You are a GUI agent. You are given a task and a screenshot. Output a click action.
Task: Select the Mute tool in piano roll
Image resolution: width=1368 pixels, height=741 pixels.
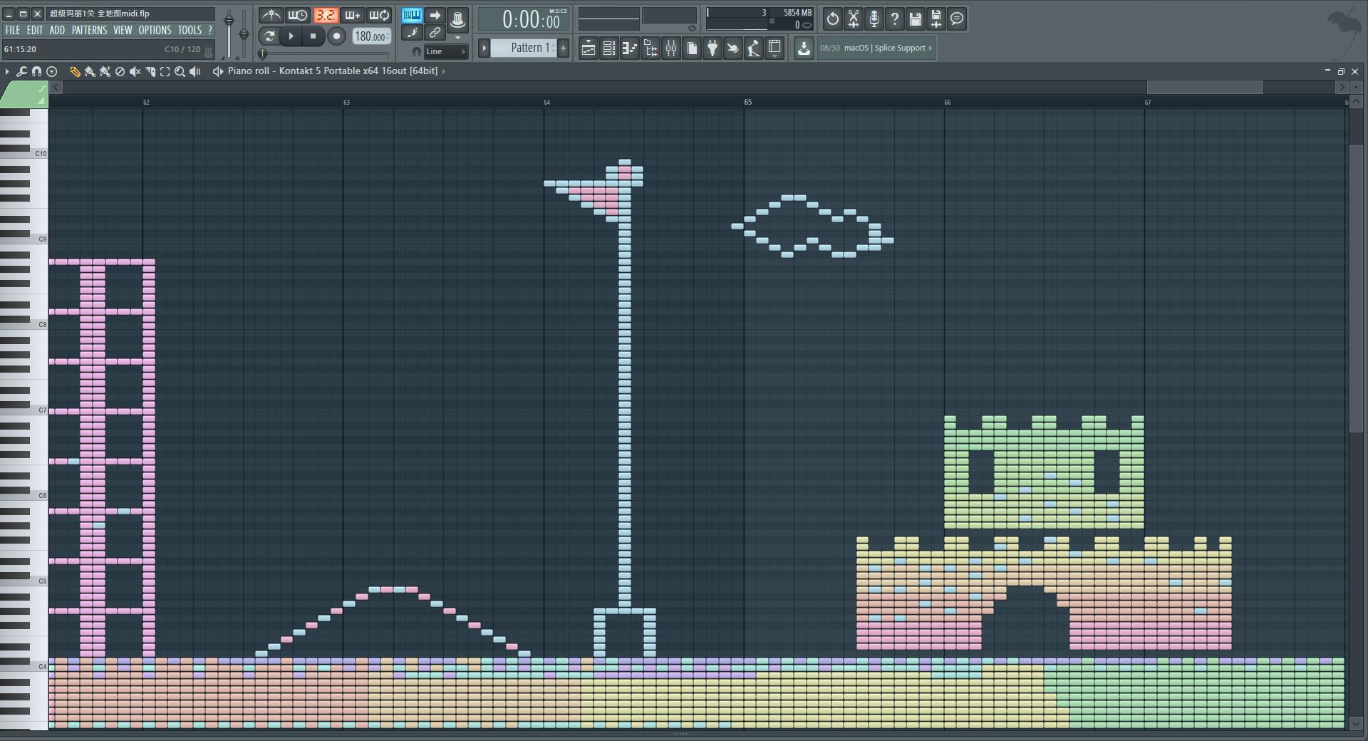(135, 71)
